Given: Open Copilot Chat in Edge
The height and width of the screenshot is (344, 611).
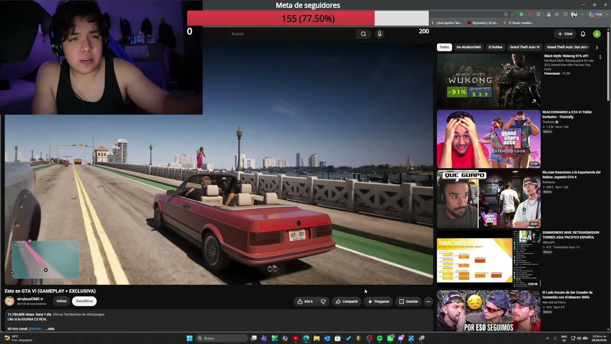Looking at the screenshot, I should (595, 14).
